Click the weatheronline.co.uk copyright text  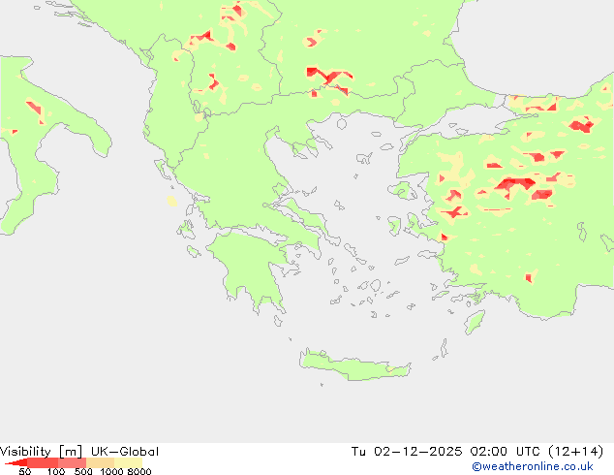coord(533,466)
